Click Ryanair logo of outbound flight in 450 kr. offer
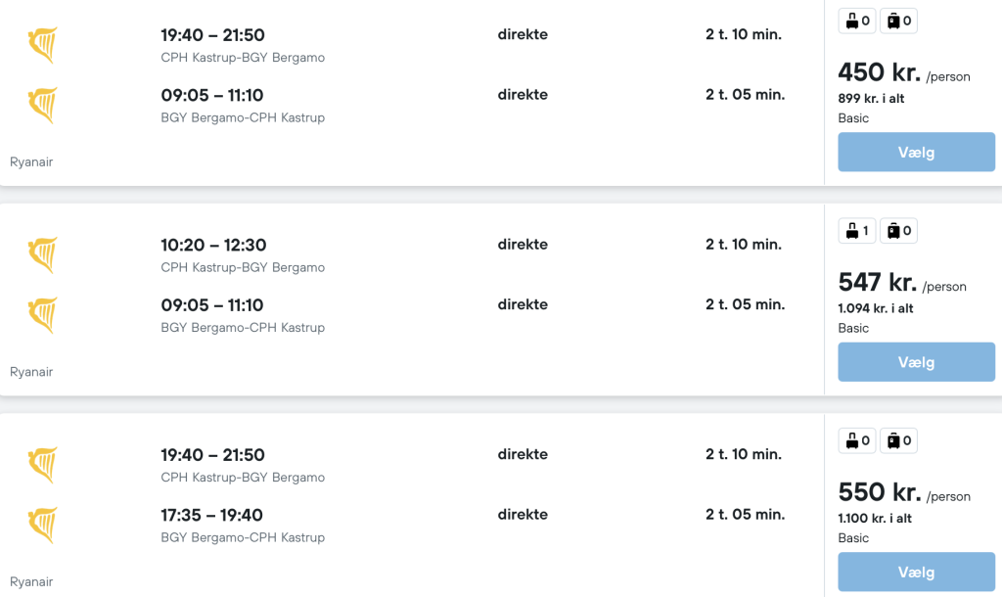The height and width of the screenshot is (597, 1002). click(43, 45)
